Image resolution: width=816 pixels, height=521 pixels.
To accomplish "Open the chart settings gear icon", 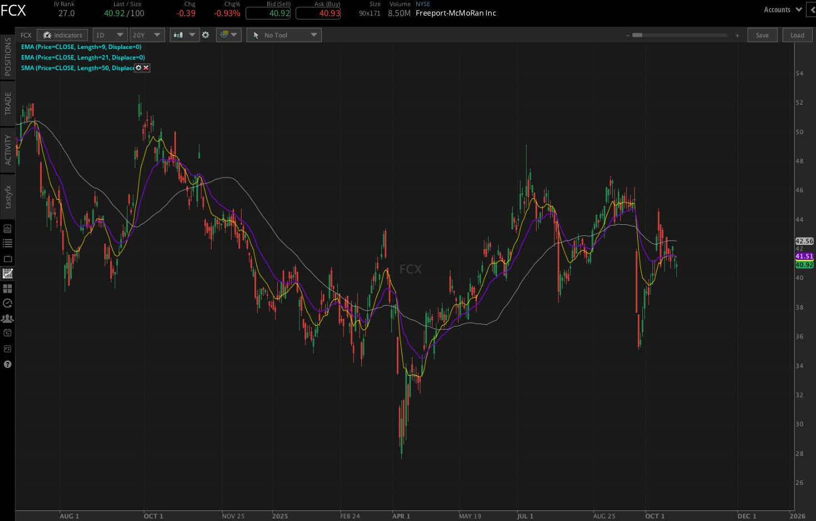I will pyautogui.click(x=206, y=35).
